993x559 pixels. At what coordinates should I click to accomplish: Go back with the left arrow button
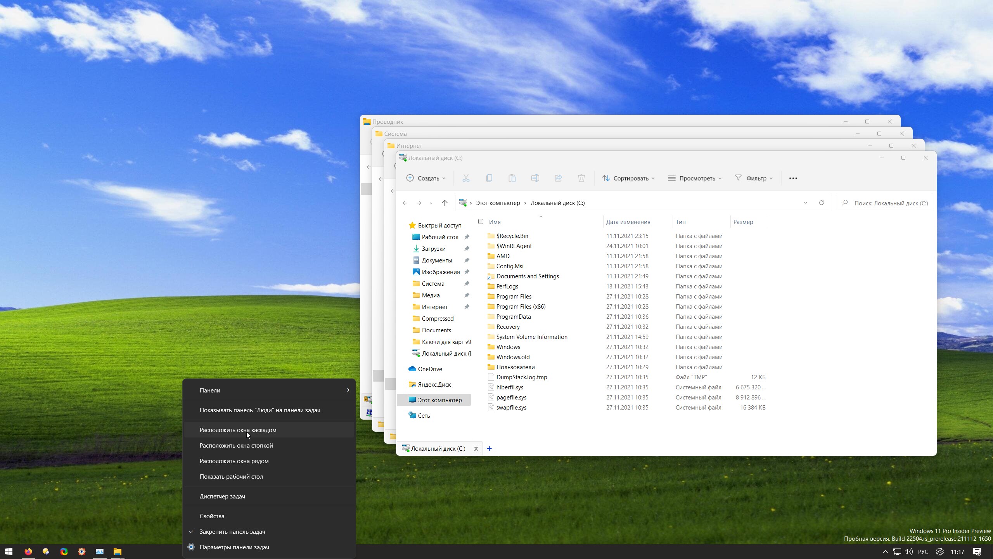pyautogui.click(x=405, y=203)
